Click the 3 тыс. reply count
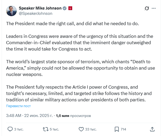161x136 pixels. click(19, 129)
